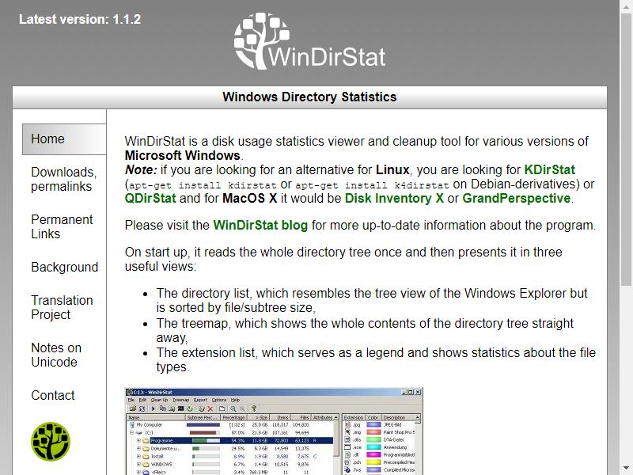Open the Permanent Links page
Screen dimensions: 633x475
pos(62,226)
